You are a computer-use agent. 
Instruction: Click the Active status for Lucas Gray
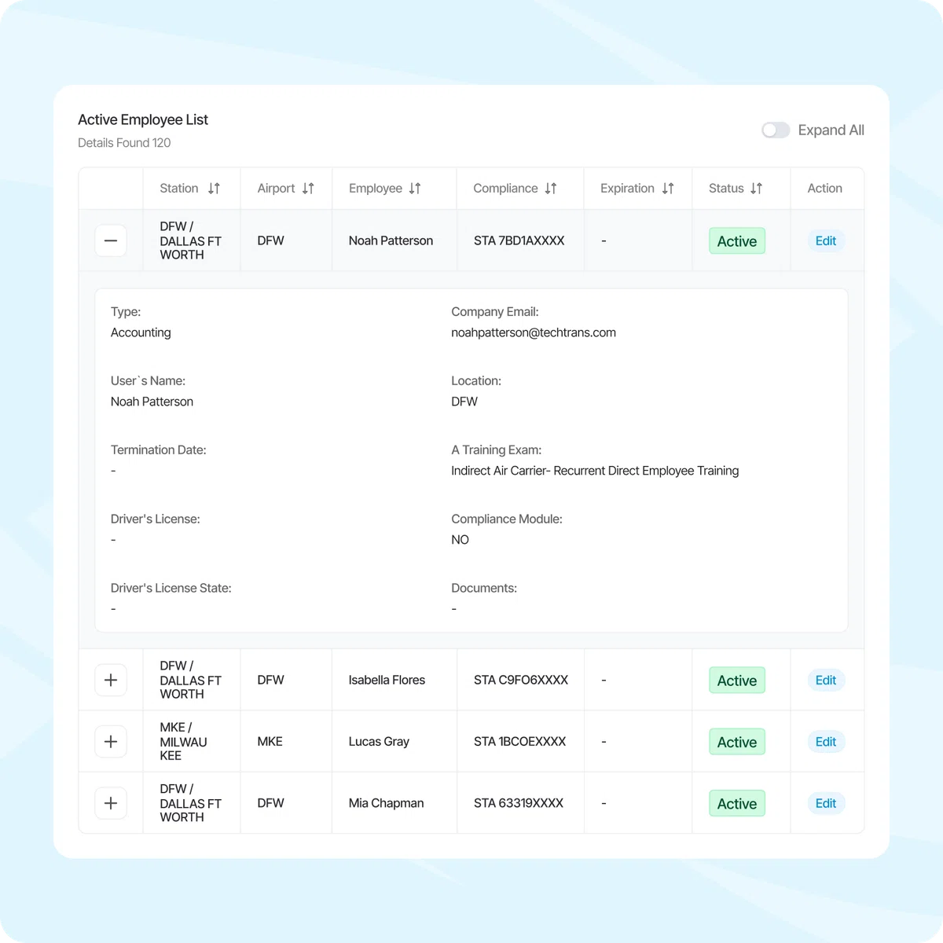tap(737, 742)
